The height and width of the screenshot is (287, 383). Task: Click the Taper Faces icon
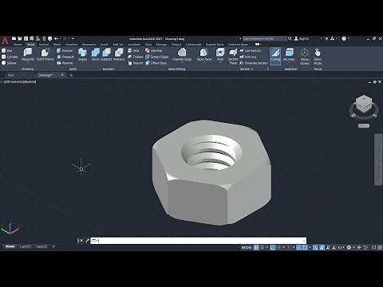(x=204, y=52)
